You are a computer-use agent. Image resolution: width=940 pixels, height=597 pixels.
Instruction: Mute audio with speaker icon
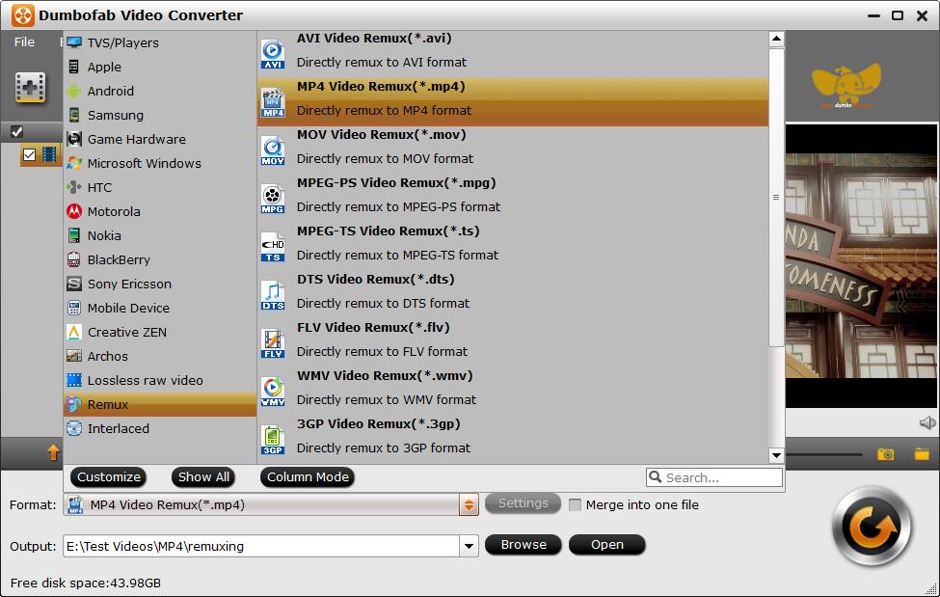(927, 423)
